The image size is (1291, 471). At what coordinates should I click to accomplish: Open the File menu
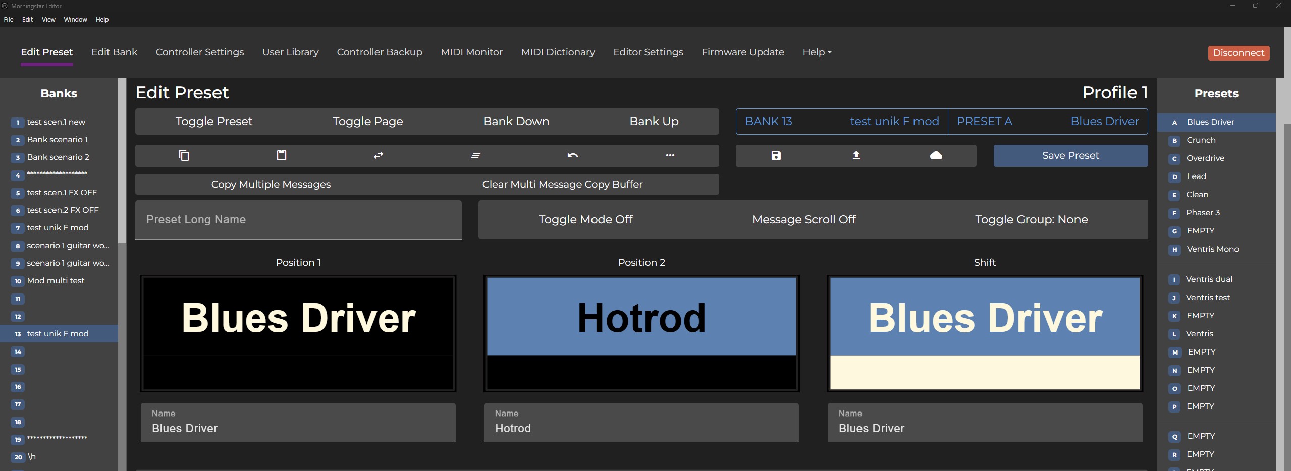[9, 20]
